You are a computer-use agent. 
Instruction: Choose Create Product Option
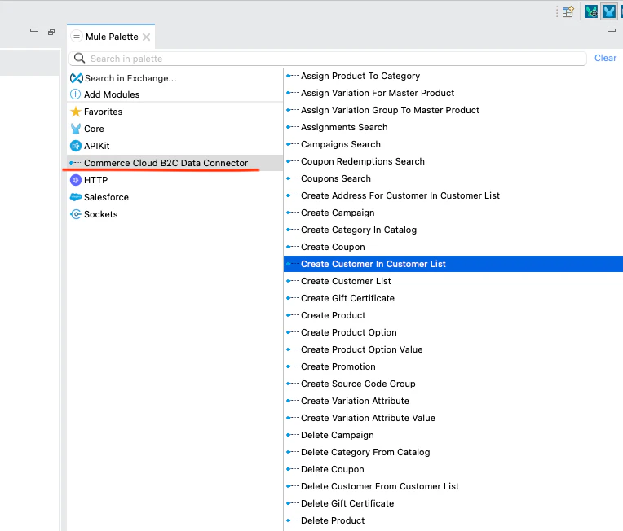click(x=348, y=332)
